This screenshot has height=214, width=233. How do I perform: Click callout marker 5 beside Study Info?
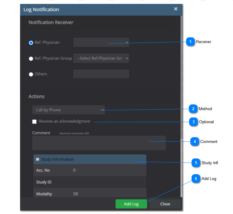(x=196, y=163)
